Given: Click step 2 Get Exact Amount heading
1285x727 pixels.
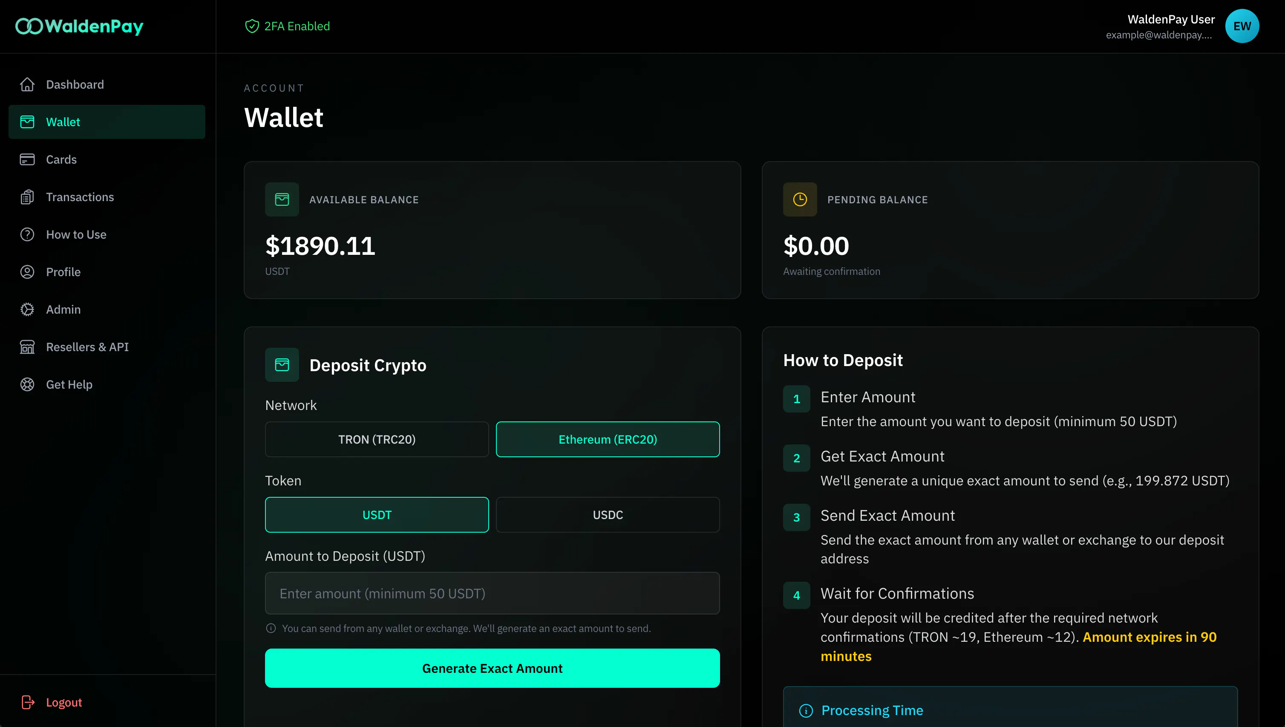Looking at the screenshot, I should tap(882, 456).
